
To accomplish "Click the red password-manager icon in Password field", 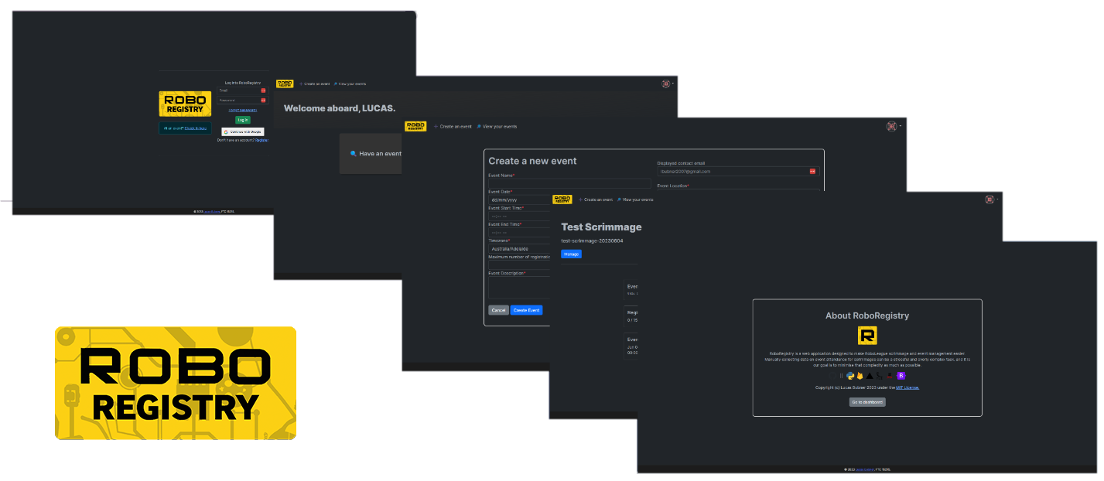I will click(263, 101).
